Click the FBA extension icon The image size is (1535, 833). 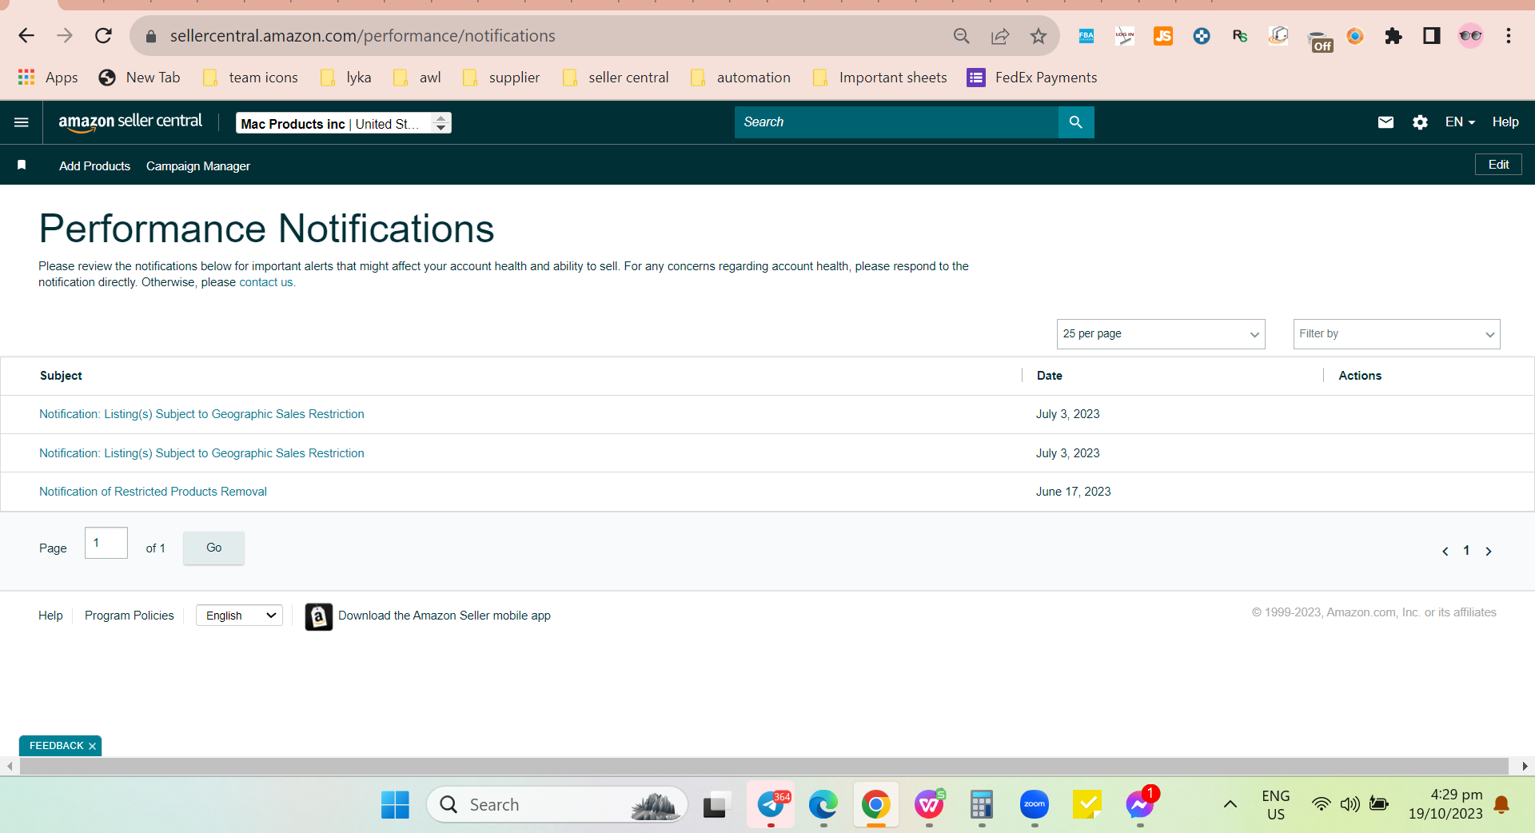pos(1086,36)
